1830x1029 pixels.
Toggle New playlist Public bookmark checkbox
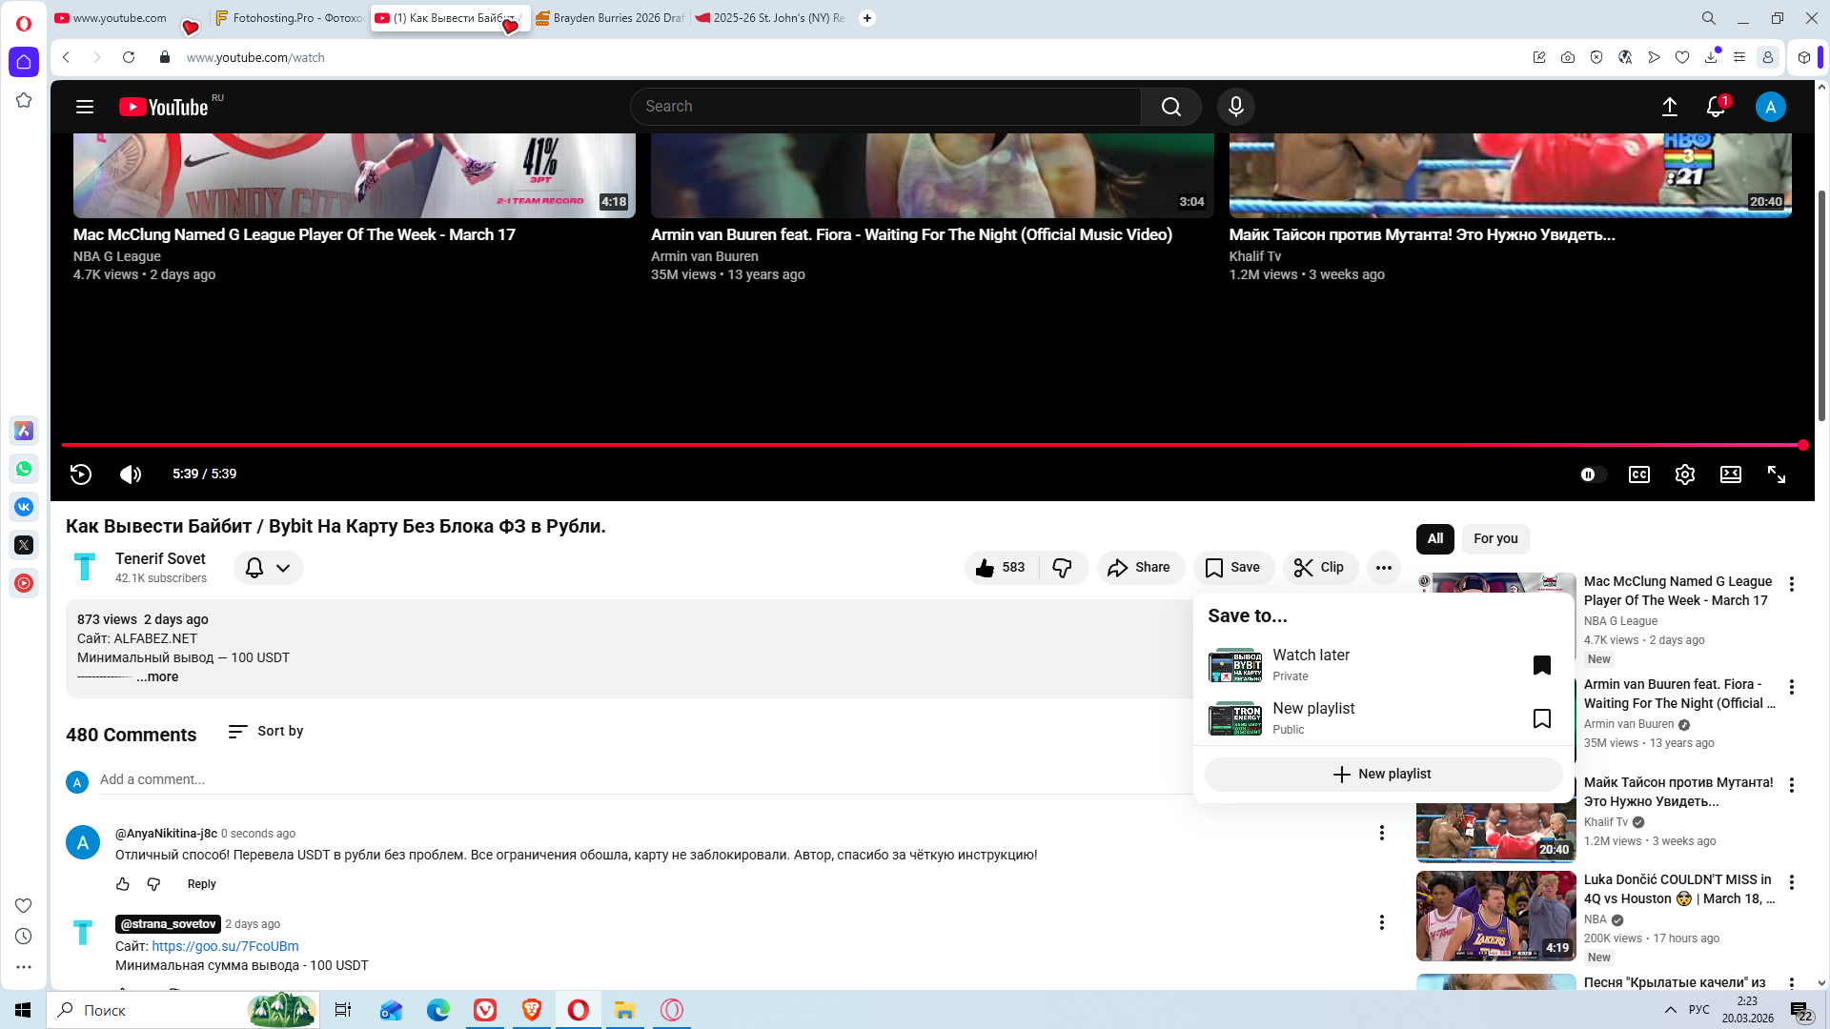1541,718
